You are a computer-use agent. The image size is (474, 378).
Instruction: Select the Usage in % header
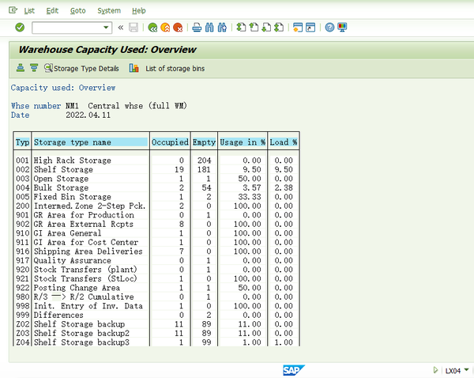243,142
